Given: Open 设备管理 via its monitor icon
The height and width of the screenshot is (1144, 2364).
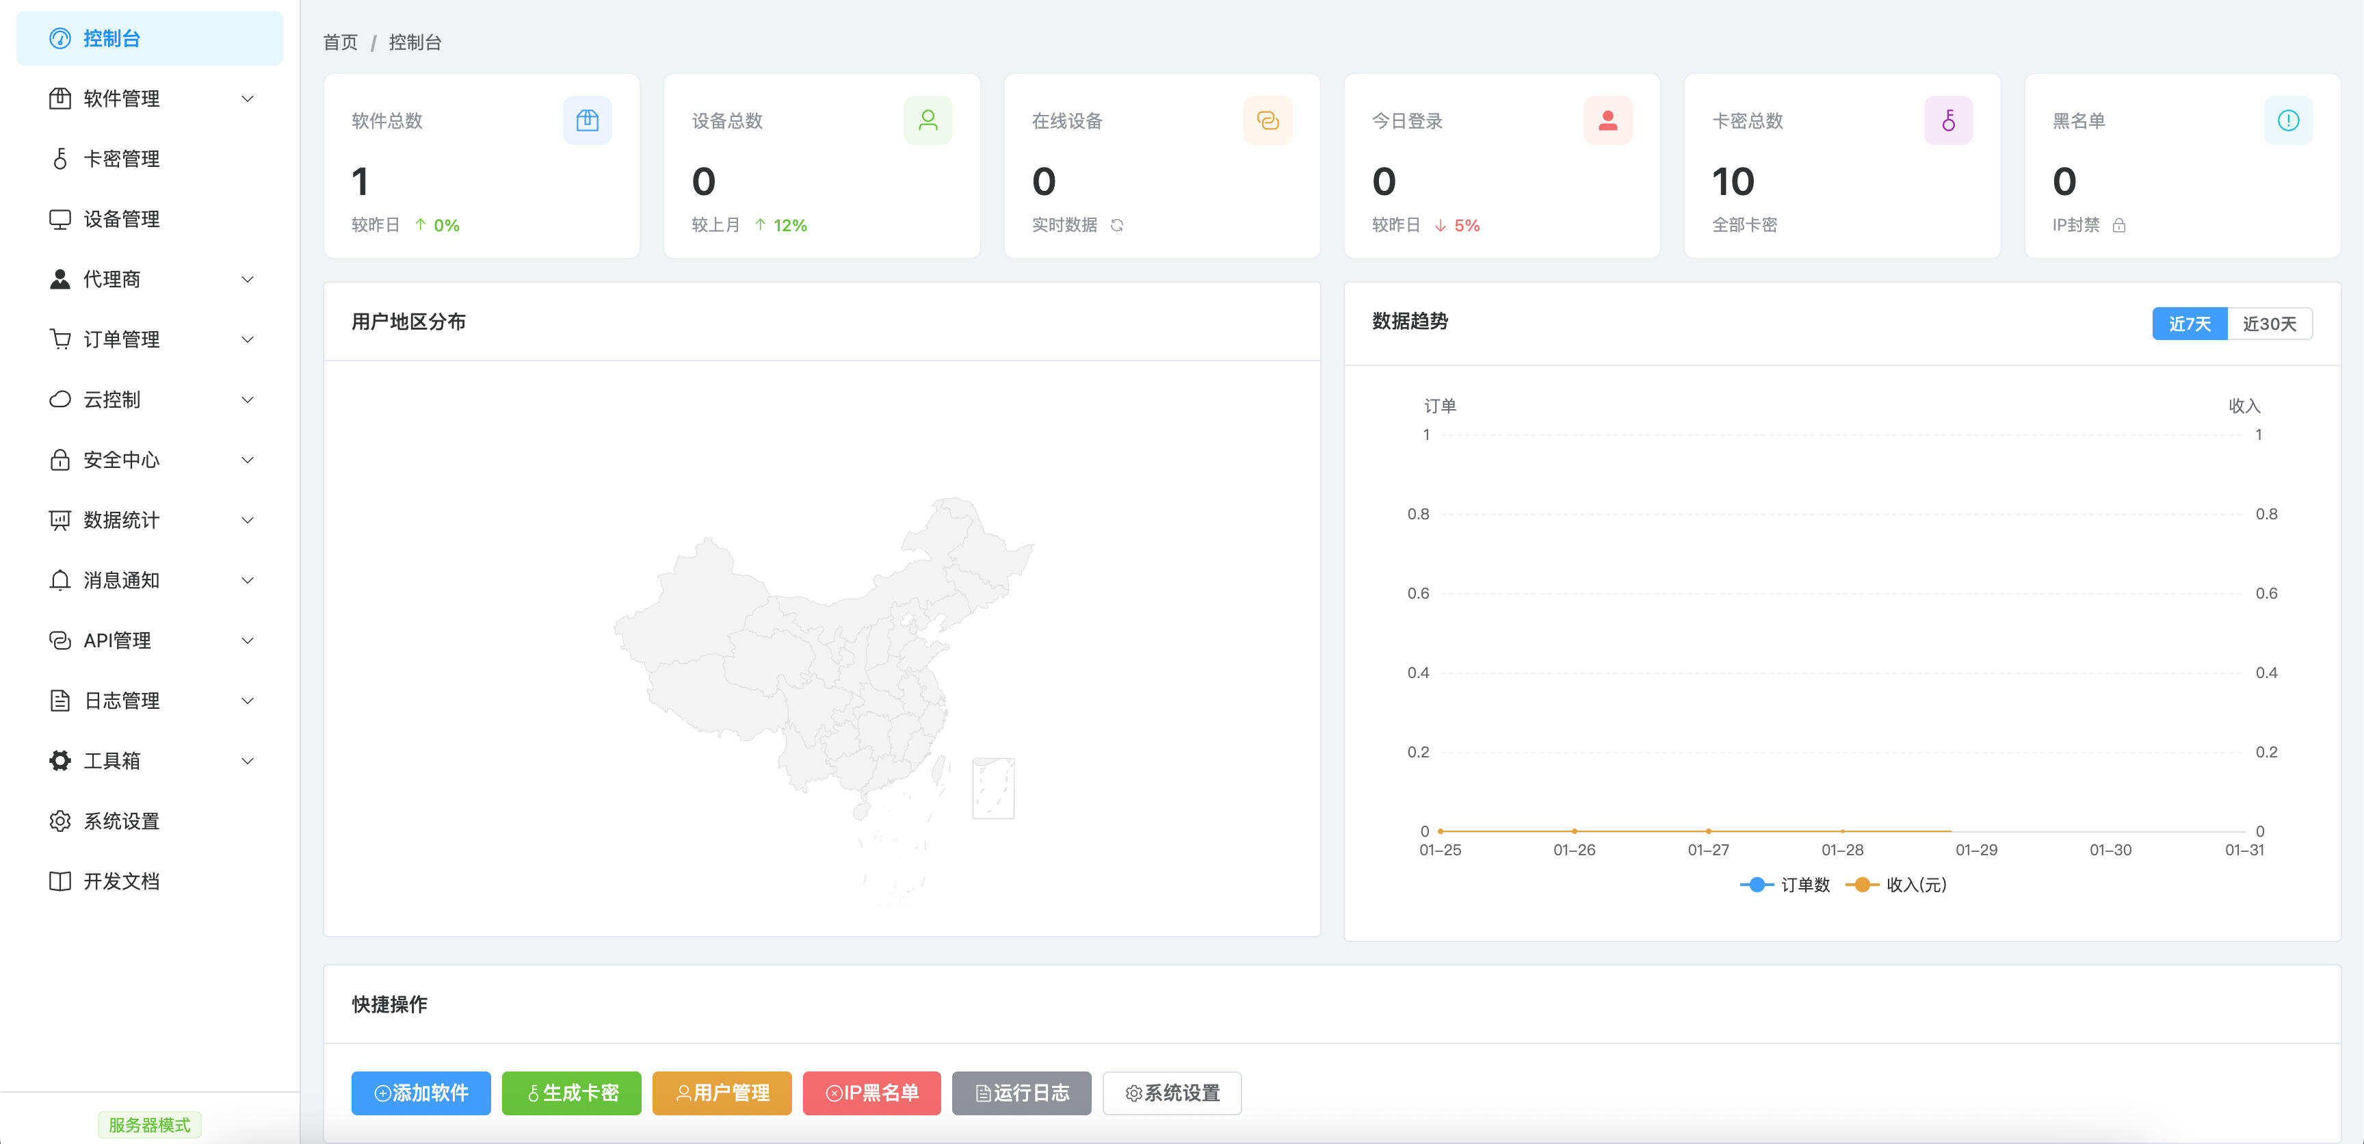Looking at the screenshot, I should [60, 218].
